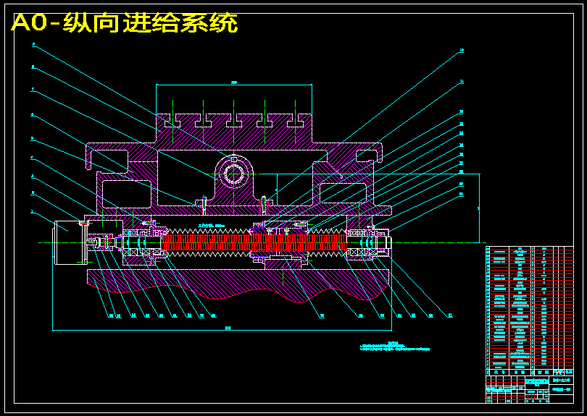Click the parts list table above the title block
Image resolution: width=587 pixels, height=416 pixels.
pyautogui.click(x=529, y=311)
